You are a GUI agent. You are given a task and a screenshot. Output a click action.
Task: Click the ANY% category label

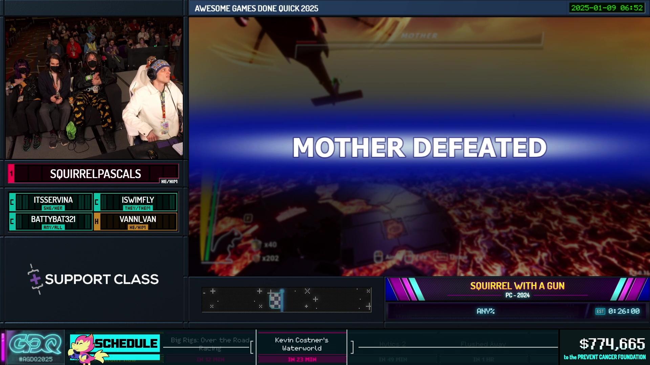[x=485, y=311]
